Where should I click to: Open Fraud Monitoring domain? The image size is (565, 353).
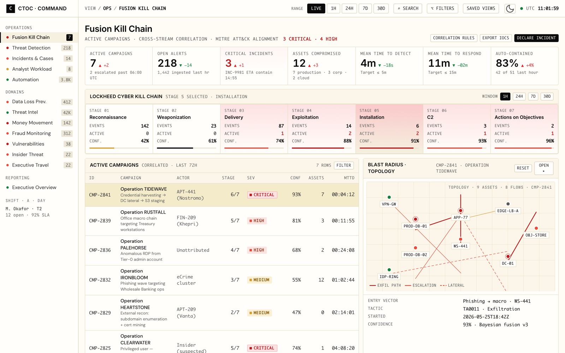39,133
